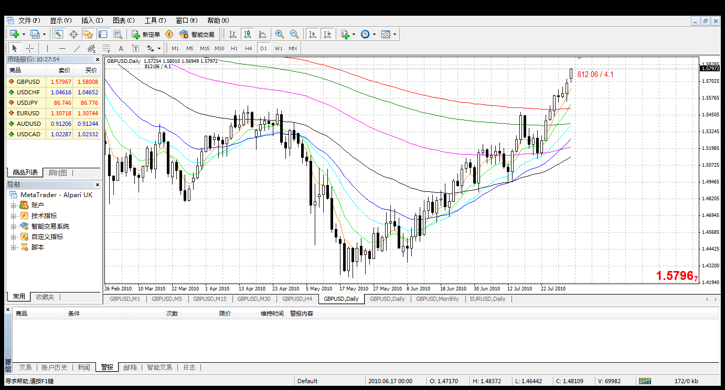This screenshot has height=390, width=725.
Task: Open the 插入(I) menu
Action: [92, 20]
